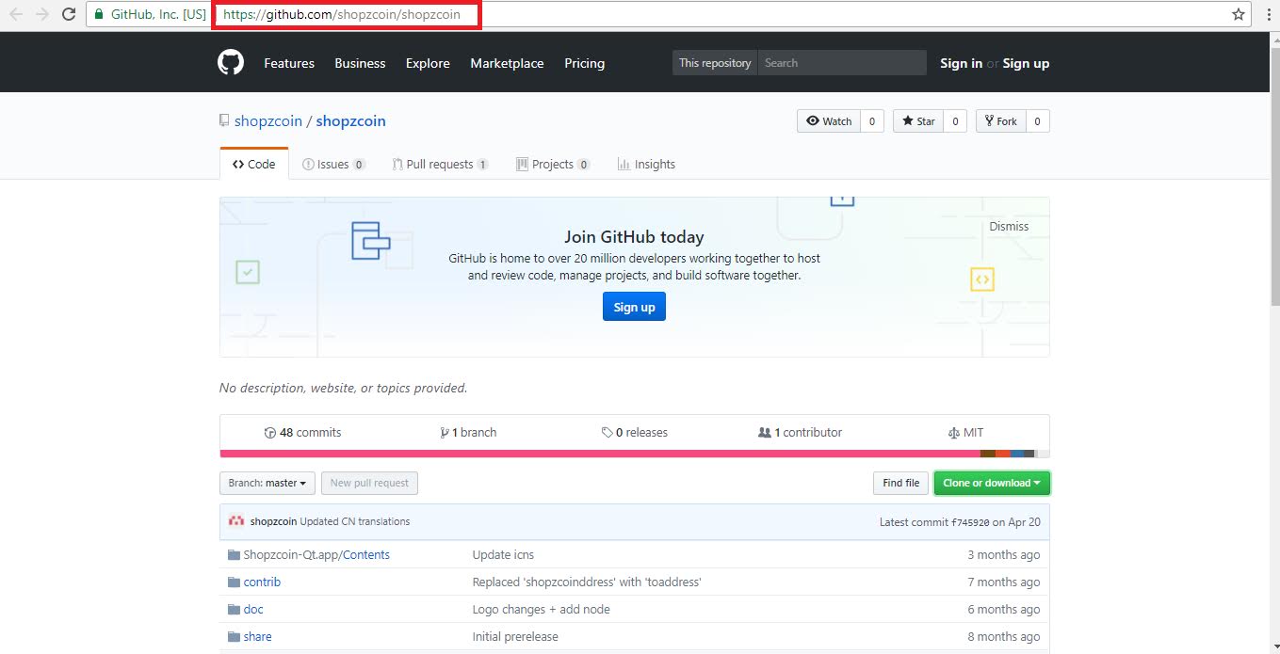Open the watchers count next to Watch
Viewport: 1280px width, 654px height.
pos(872,121)
